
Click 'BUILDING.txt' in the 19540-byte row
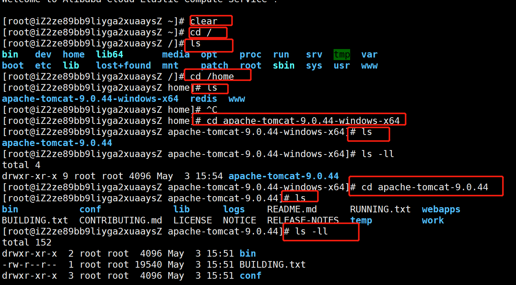(273, 265)
